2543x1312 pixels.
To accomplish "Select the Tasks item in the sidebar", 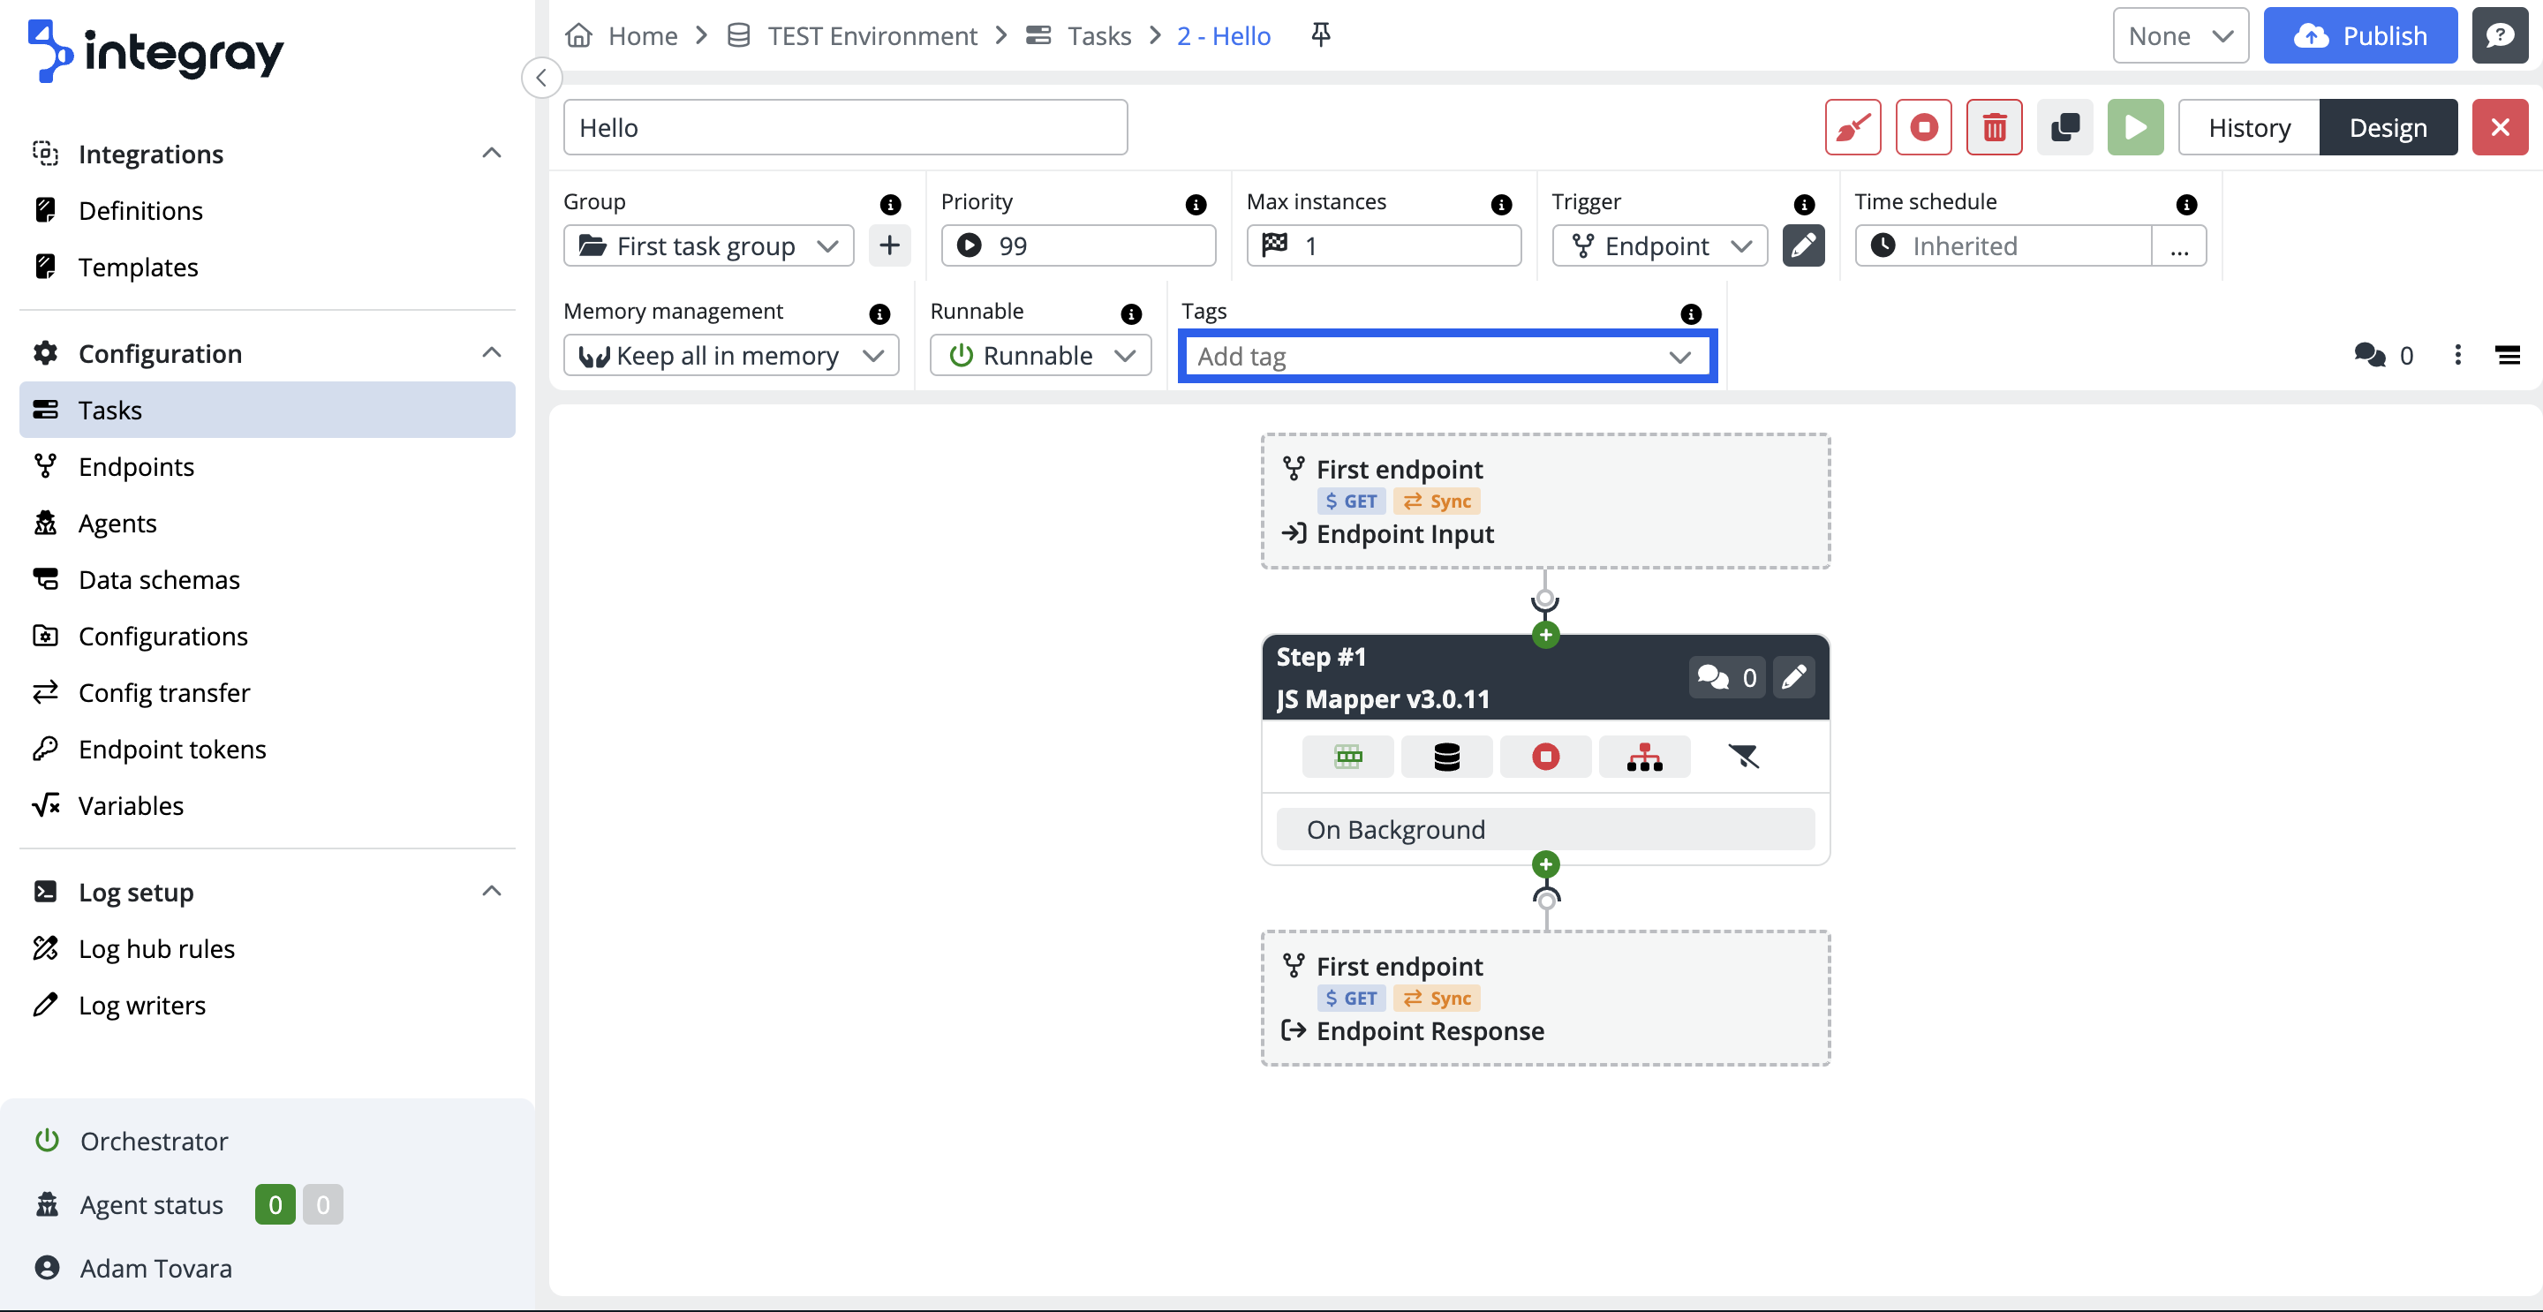I will tap(110, 410).
